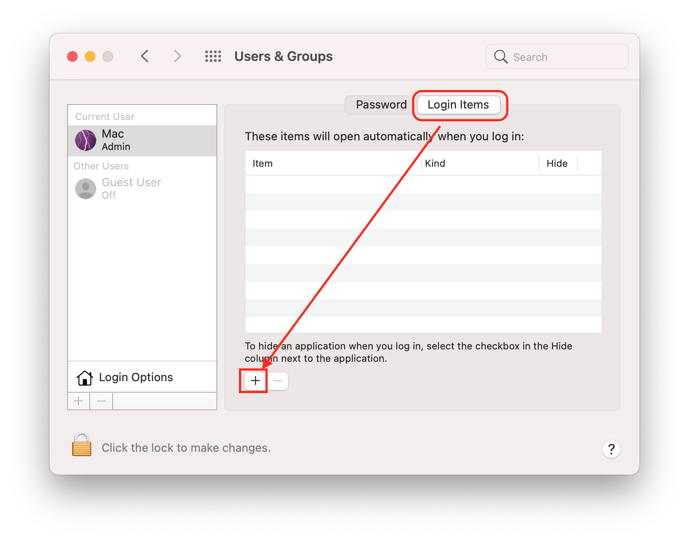Image resolution: width=689 pixels, height=540 pixels.
Task: Switch to the Password tab
Action: pos(381,105)
